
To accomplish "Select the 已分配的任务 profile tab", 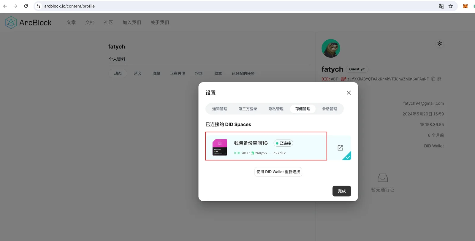I will (x=243, y=74).
